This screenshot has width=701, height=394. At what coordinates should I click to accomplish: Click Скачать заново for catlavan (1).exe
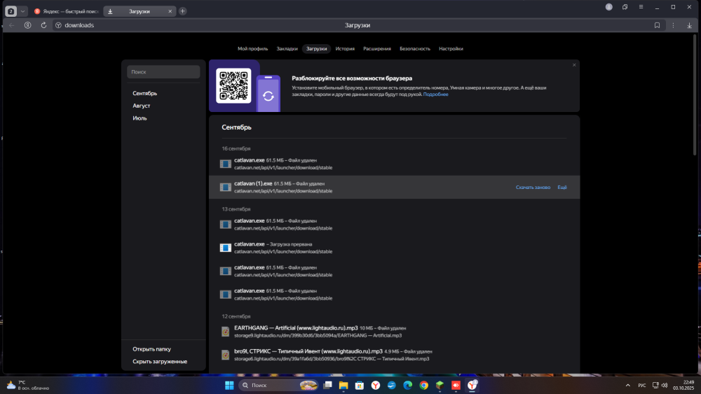click(533, 188)
